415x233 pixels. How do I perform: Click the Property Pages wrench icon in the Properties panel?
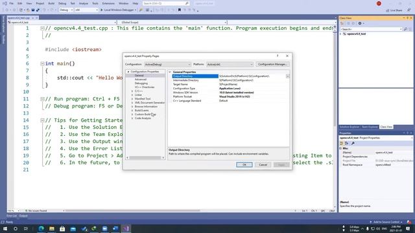point(353,143)
